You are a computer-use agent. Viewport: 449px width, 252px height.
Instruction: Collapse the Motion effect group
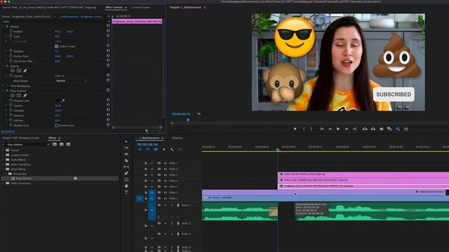pos(4,27)
